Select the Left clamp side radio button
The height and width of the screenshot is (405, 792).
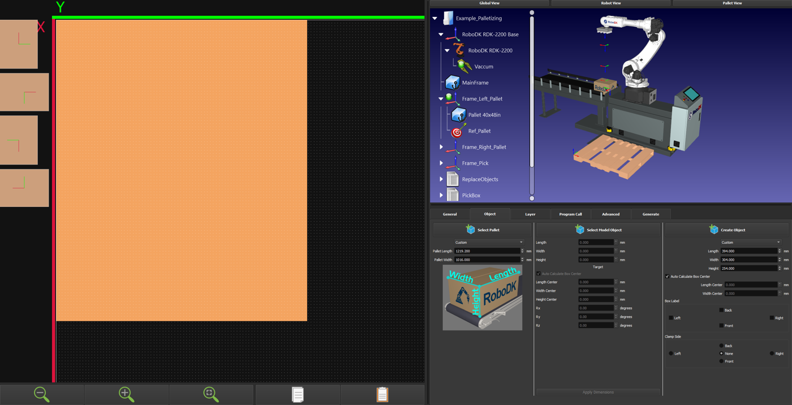671,354
